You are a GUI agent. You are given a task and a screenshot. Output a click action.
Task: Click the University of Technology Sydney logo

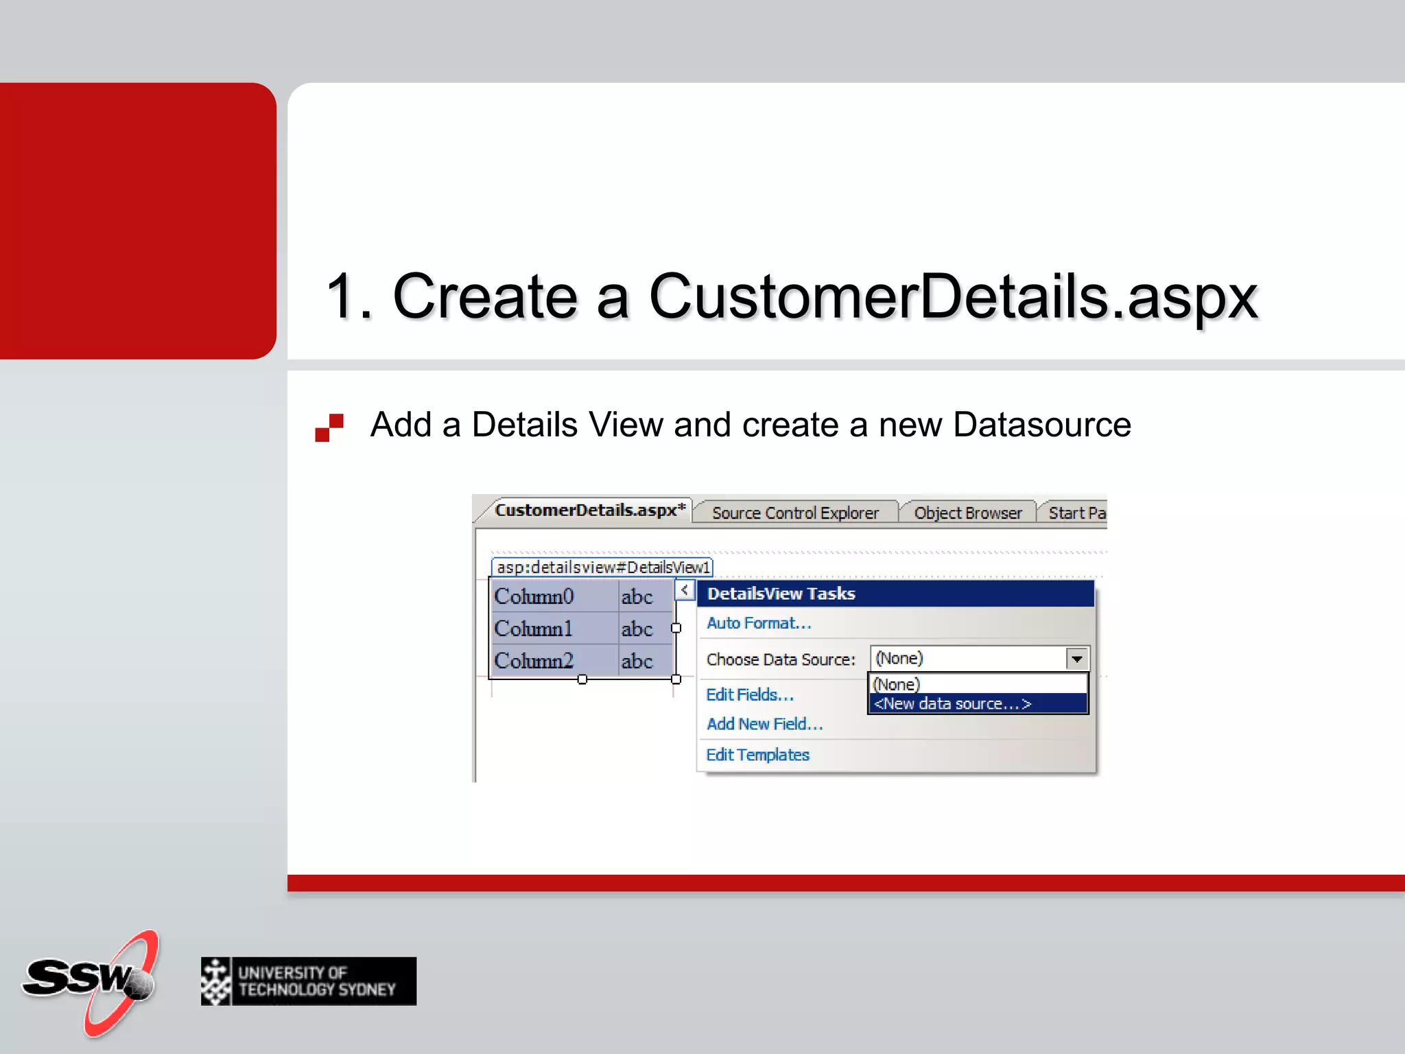(x=309, y=981)
